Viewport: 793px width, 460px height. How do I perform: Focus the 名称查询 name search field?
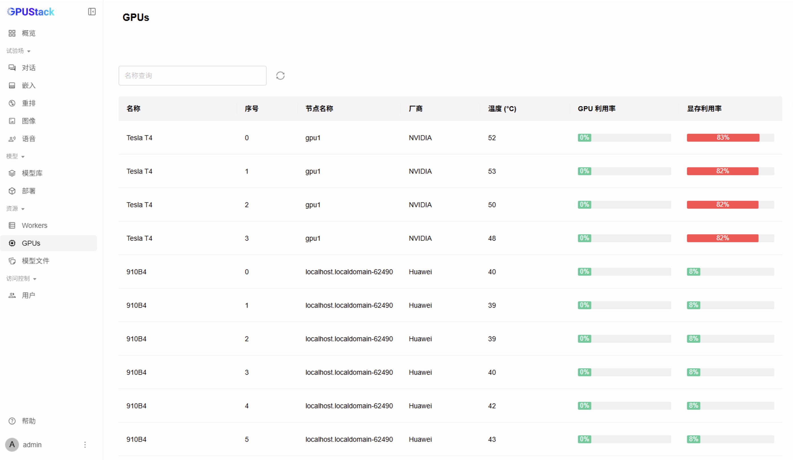click(x=192, y=76)
